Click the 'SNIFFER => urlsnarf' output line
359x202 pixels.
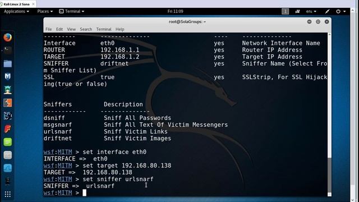pyautogui.click(x=79, y=186)
